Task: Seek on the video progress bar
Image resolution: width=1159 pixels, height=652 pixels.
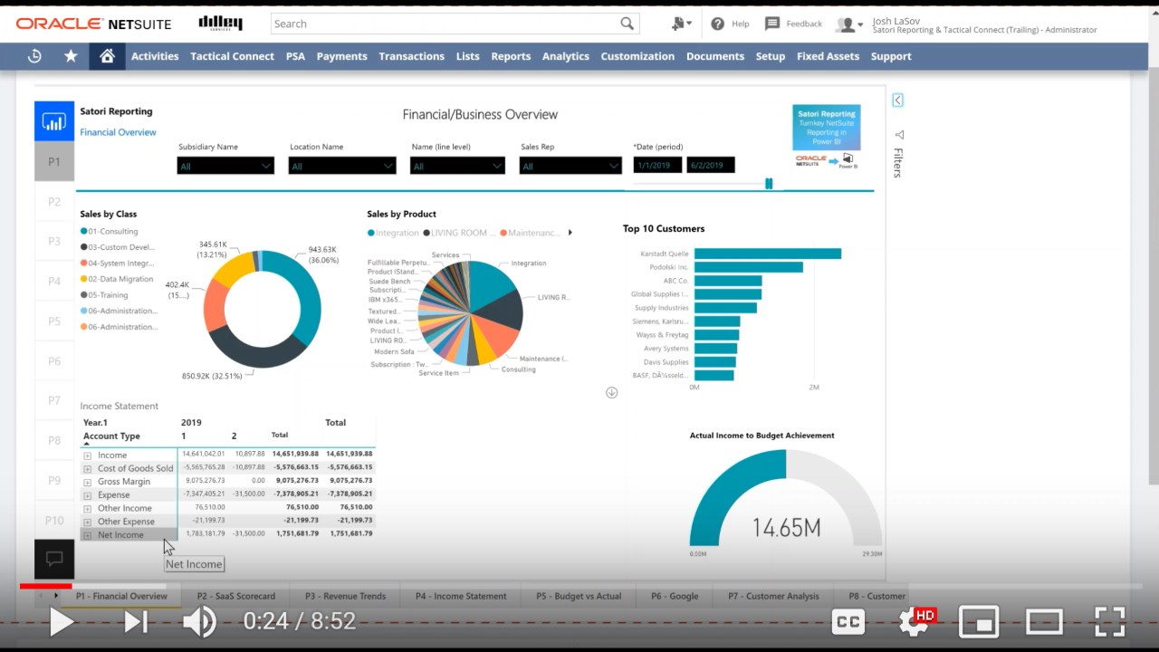Action: click(x=579, y=586)
